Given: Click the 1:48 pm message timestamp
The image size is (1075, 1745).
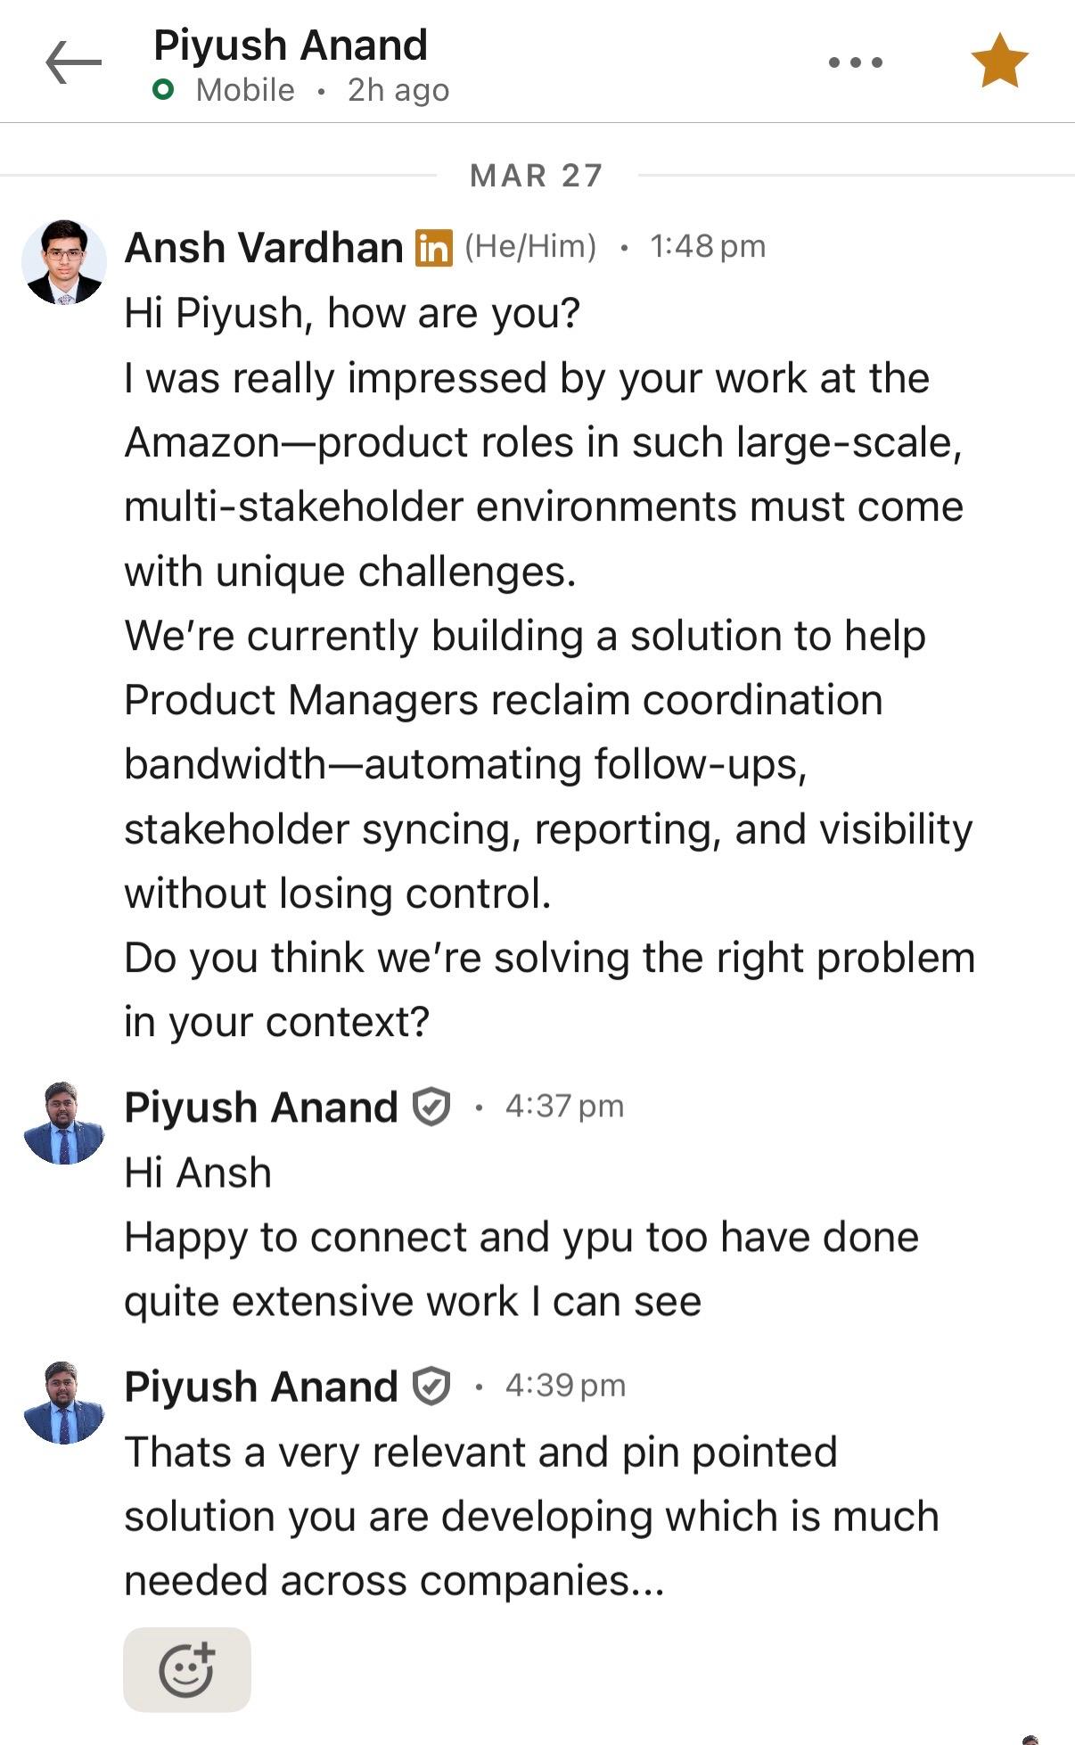Looking at the screenshot, I should point(708,247).
